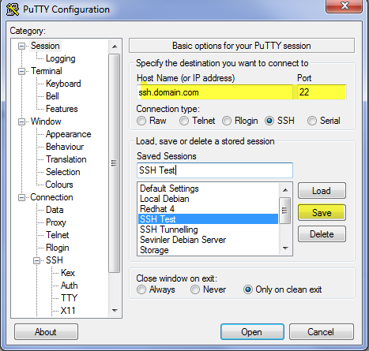Collapse the Window tree node
The width and height of the screenshot is (369, 351).
tap(21, 122)
